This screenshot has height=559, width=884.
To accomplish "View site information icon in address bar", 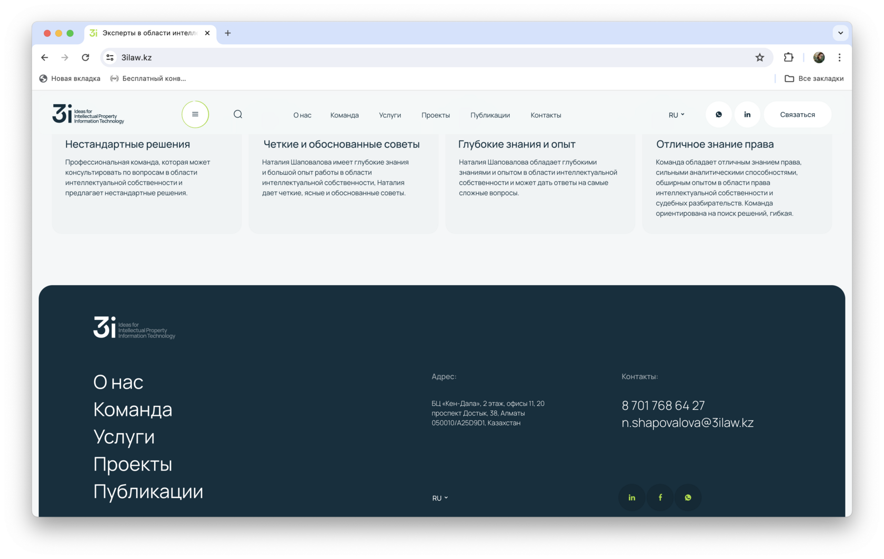I will (110, 57).
